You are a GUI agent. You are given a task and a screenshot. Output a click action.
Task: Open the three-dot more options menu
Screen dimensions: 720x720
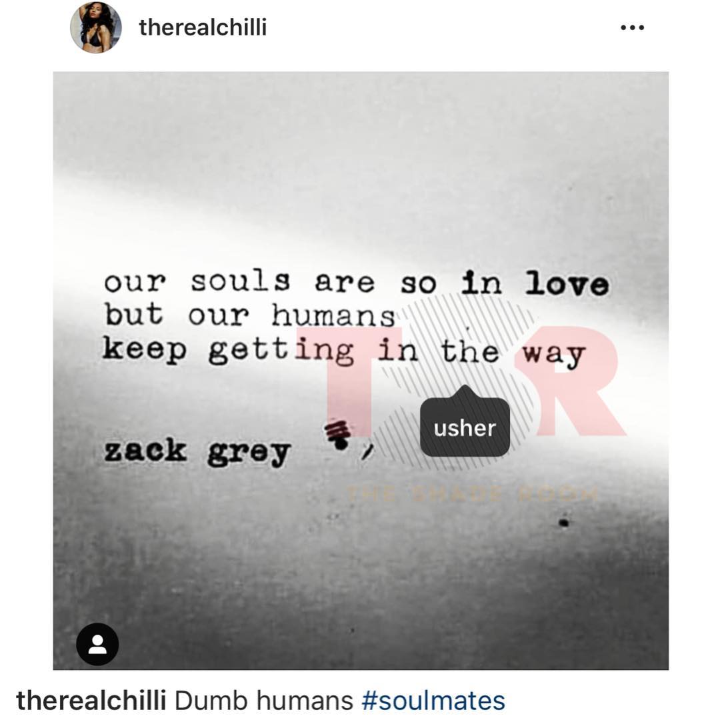pos(632,27)
